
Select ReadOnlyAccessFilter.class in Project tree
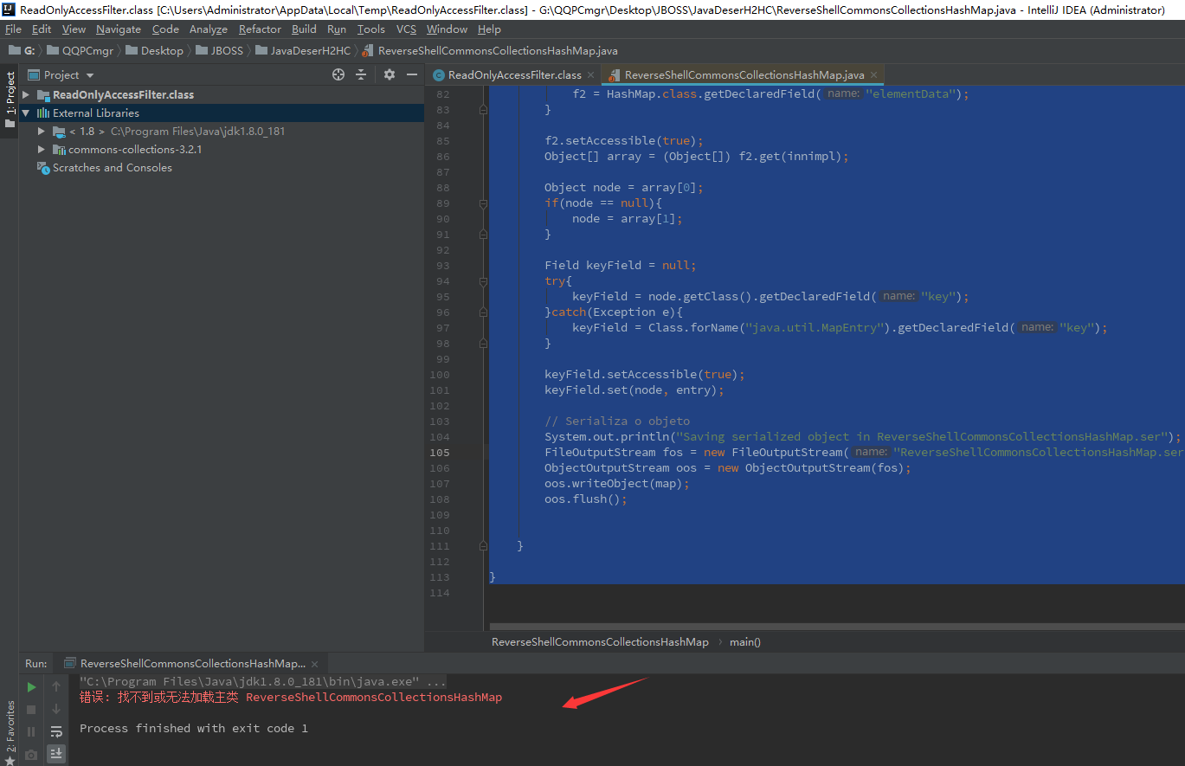(123, 95)
